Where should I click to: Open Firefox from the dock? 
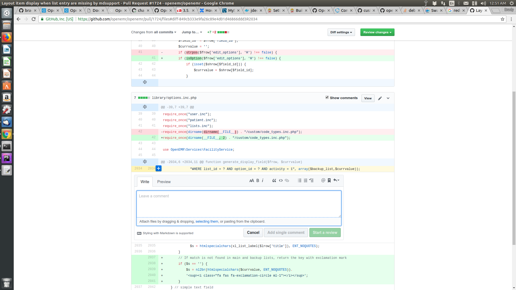pyautogui.click(x=6, y=37)
